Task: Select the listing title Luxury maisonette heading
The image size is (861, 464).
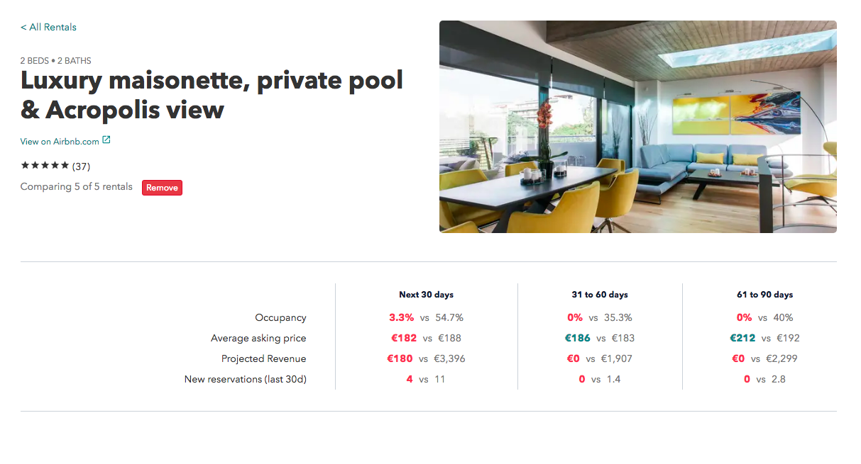Action: (x=212, y=95)
